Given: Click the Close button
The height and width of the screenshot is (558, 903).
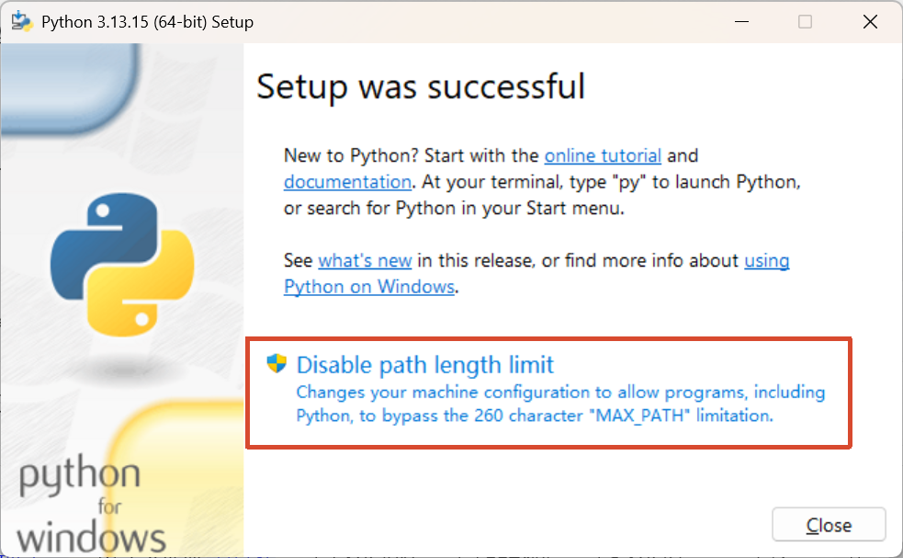Looking at the screenshot, I should pos(829,525).
